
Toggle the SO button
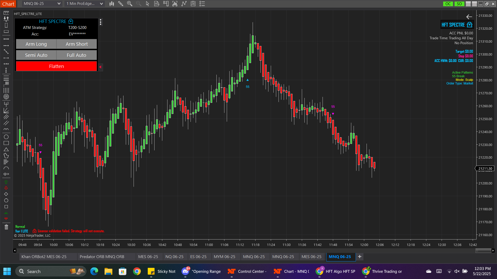tap(459, 4)
